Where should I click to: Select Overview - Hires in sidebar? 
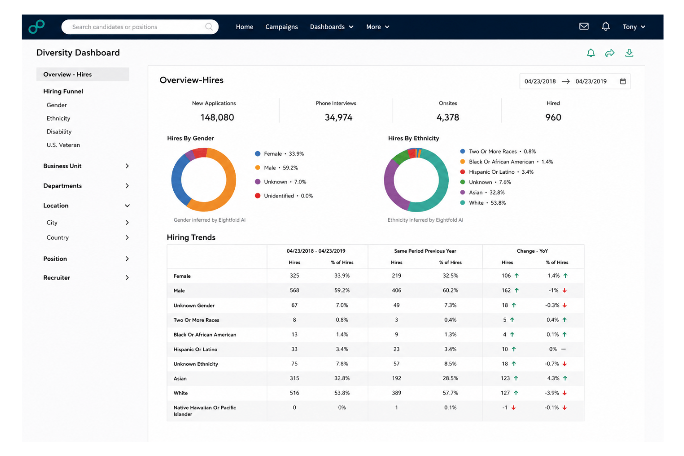point(83,74)
